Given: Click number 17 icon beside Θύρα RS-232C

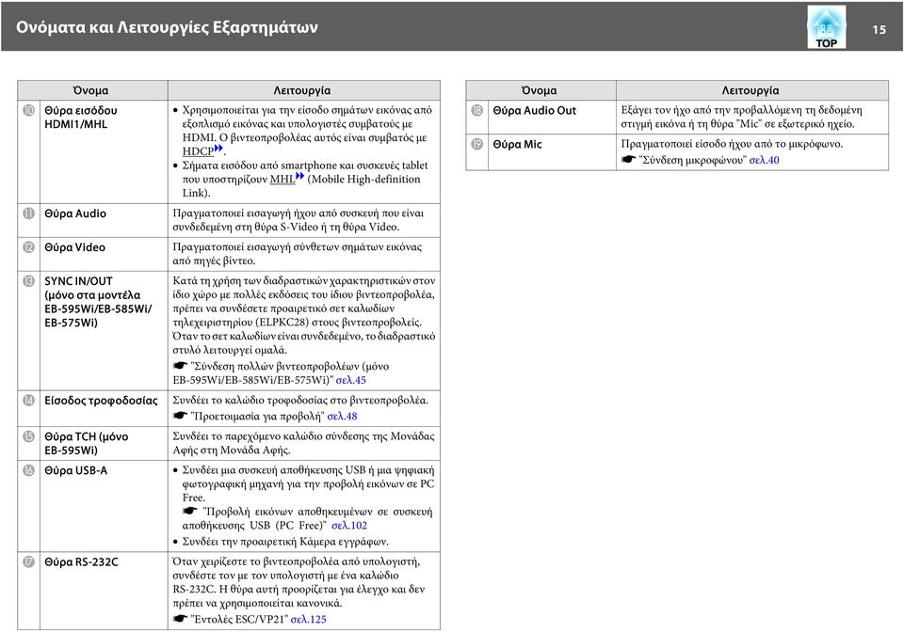Looking at the screenshot, I should pos(28,561).
